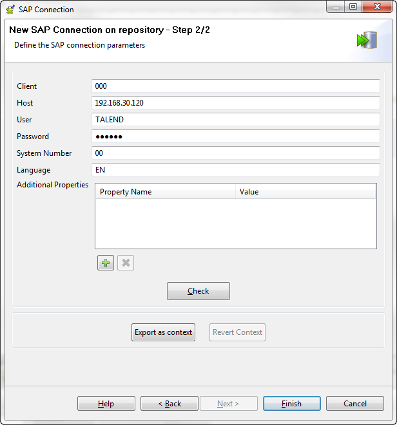
Task: Remove selected property with the X icon
Action: 126,263
